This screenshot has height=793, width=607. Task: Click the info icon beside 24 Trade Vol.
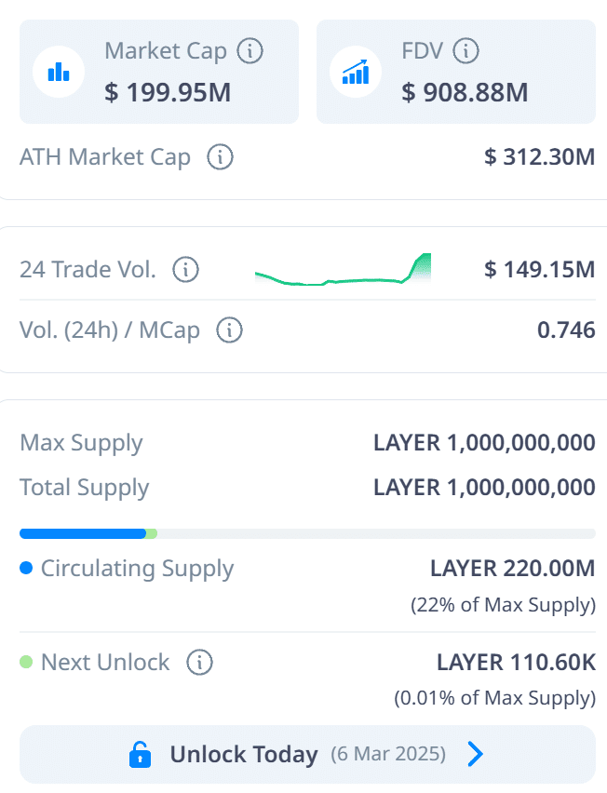[185, 270]
